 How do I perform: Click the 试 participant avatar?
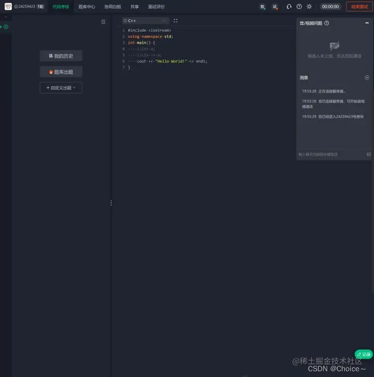[x=275, y=7]
